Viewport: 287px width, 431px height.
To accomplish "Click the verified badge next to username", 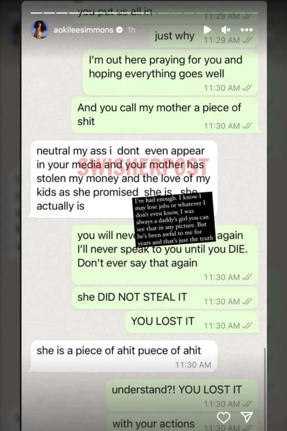I will point(119,29).
